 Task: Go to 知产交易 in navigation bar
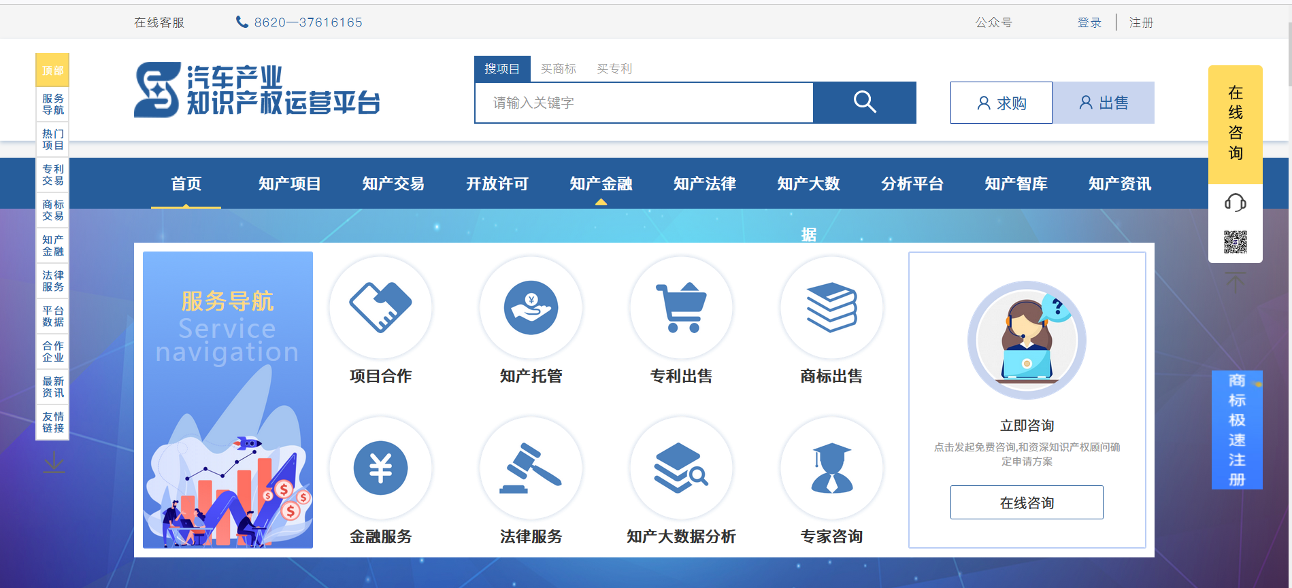[393, 184]
